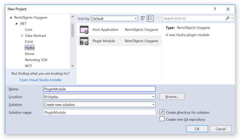Click the tree scrollbar thumb

point(73,30)
